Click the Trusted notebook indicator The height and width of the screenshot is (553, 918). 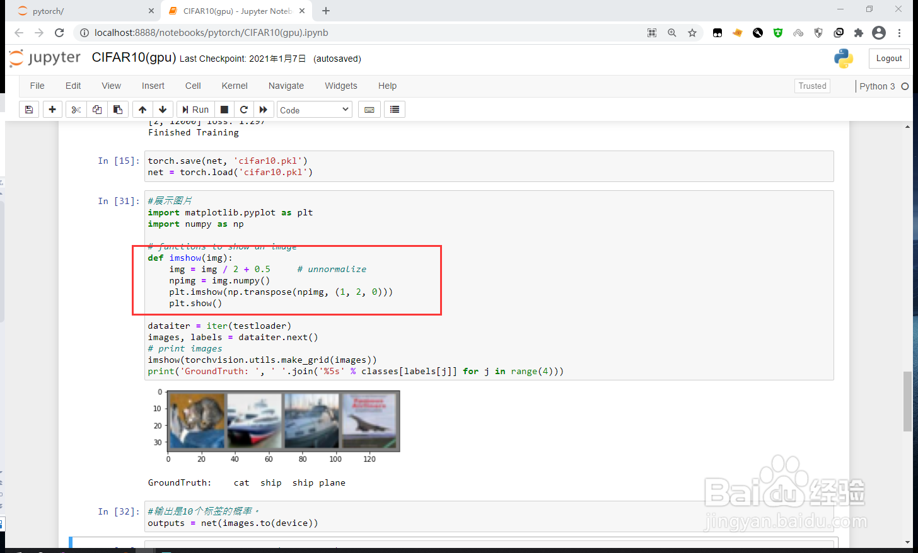pos(812,86)
